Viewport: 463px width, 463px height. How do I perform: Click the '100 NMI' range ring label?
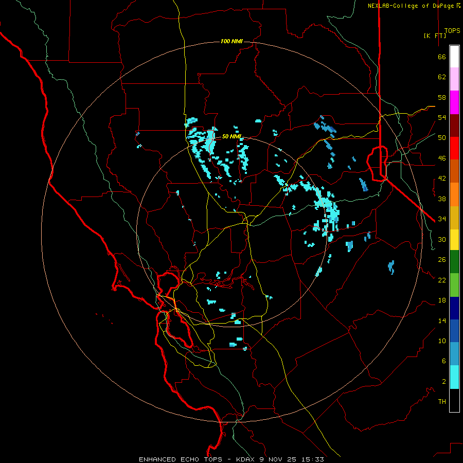point(232,41)
